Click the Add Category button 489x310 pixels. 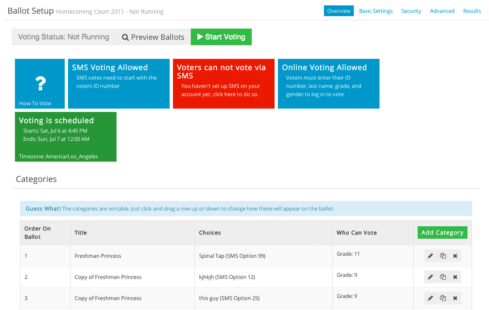click(442, 232)
